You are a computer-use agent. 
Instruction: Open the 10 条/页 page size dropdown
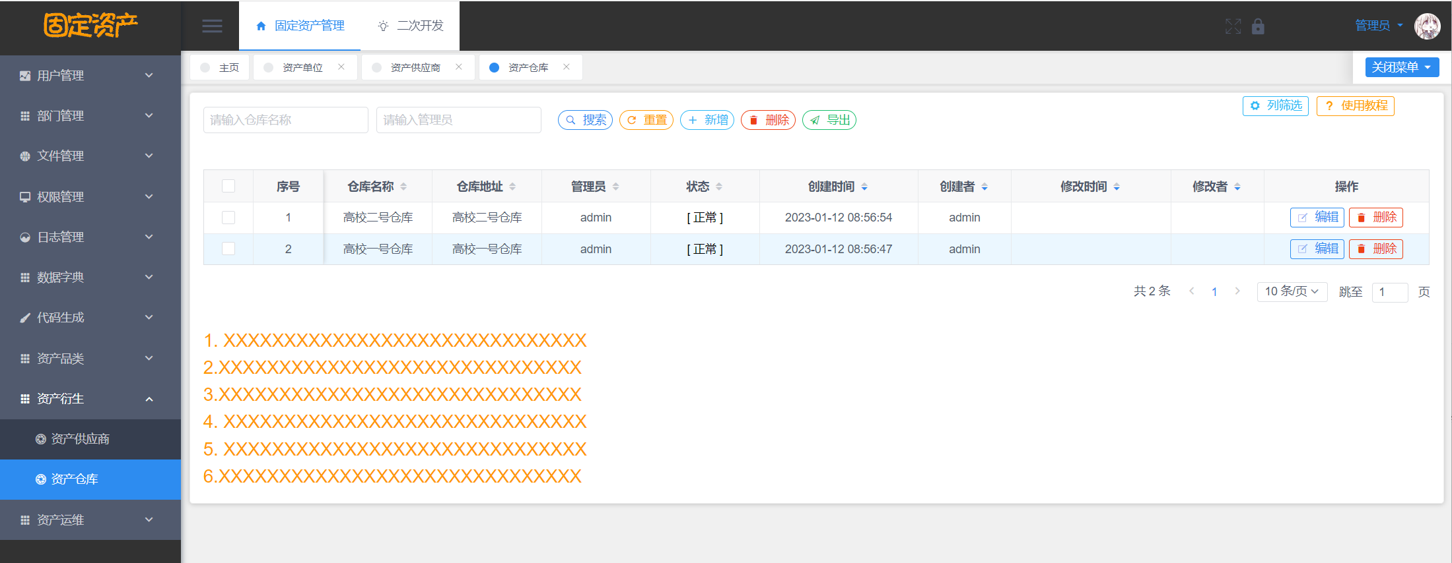(x=1292, y=291)
